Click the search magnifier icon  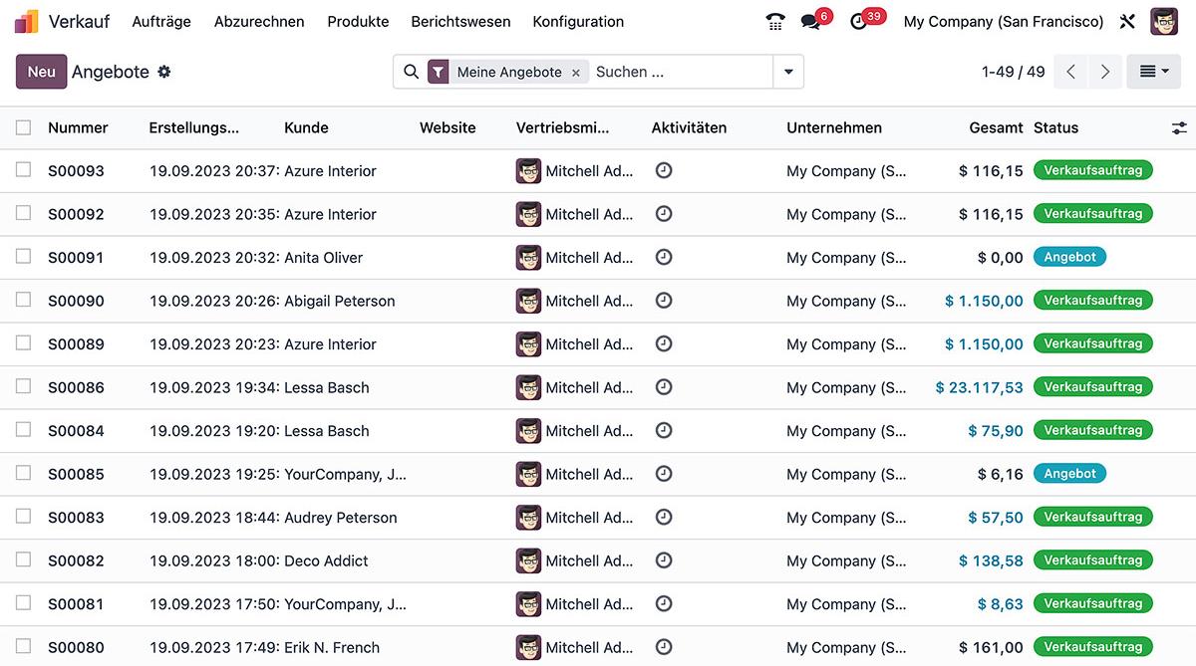tap(411, 72)
